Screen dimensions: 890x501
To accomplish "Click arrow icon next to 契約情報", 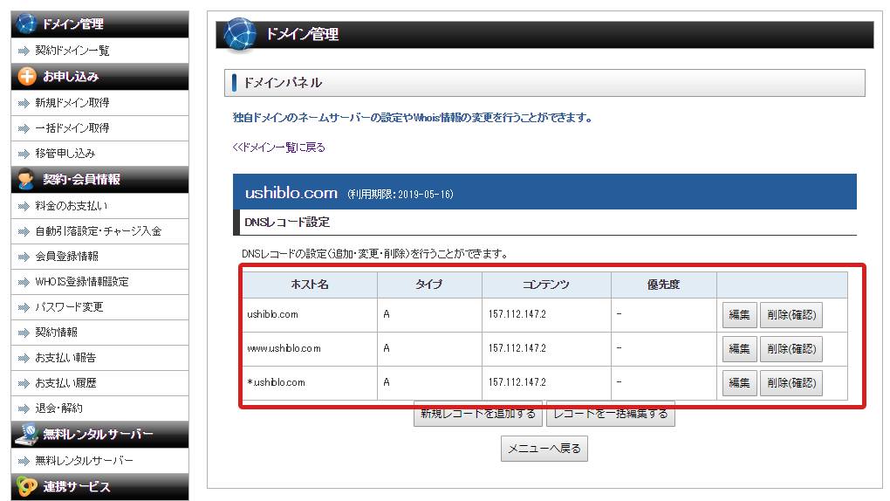I will point(24,333).
